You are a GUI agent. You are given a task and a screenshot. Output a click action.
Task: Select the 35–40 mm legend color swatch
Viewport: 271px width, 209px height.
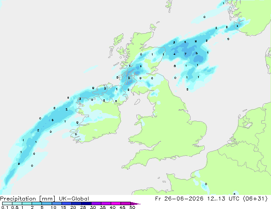(106, 203)
